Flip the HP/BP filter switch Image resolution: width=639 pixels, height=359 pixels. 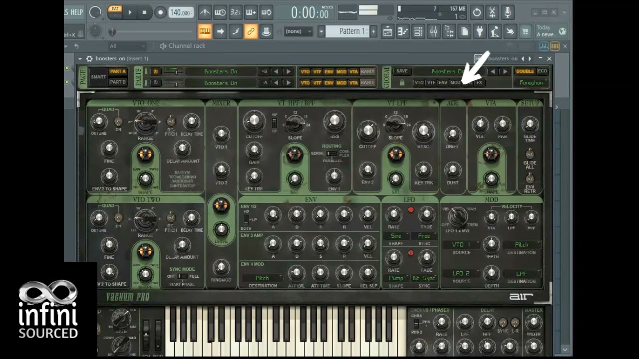tap(274, 122)
